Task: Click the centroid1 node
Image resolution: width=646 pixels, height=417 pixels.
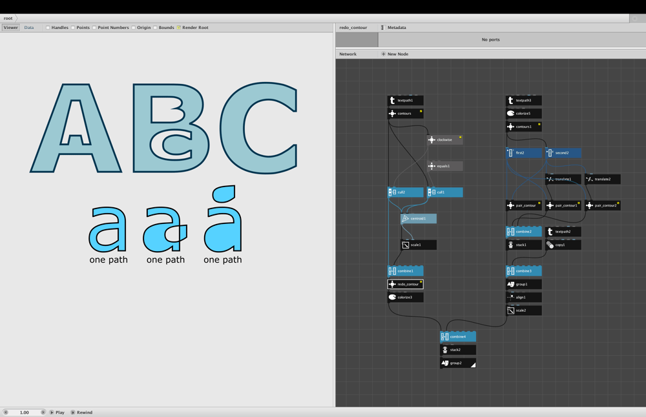Action: 419,219
